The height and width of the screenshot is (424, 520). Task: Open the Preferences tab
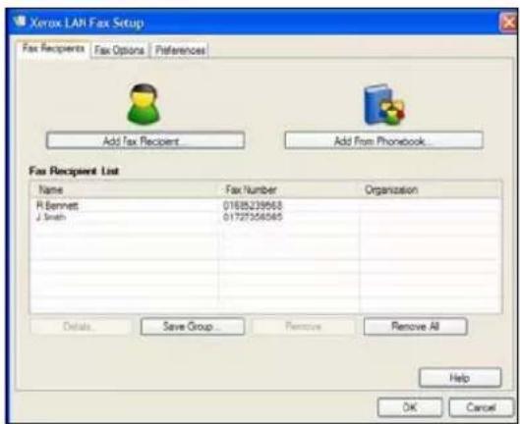coord(180,50)
